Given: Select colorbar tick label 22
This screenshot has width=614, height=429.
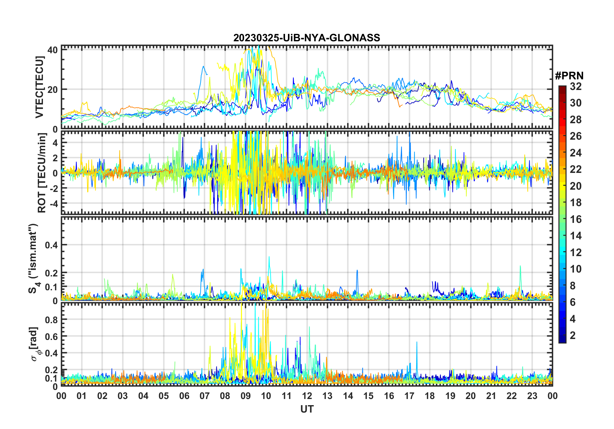Looking at the screenshot, I should pyautogui.click(x=576, y=169).
